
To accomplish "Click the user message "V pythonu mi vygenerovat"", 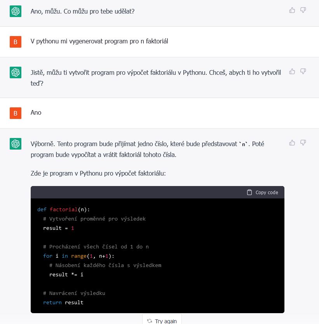I will [x=99, y=41].
